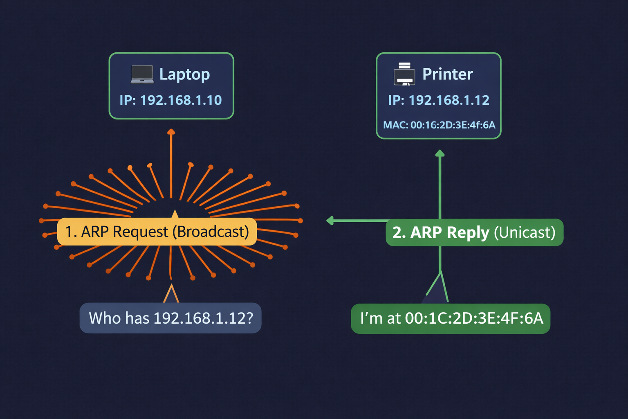Select the Laptop header text
The image size is (628, 419).
coord(185,74)
